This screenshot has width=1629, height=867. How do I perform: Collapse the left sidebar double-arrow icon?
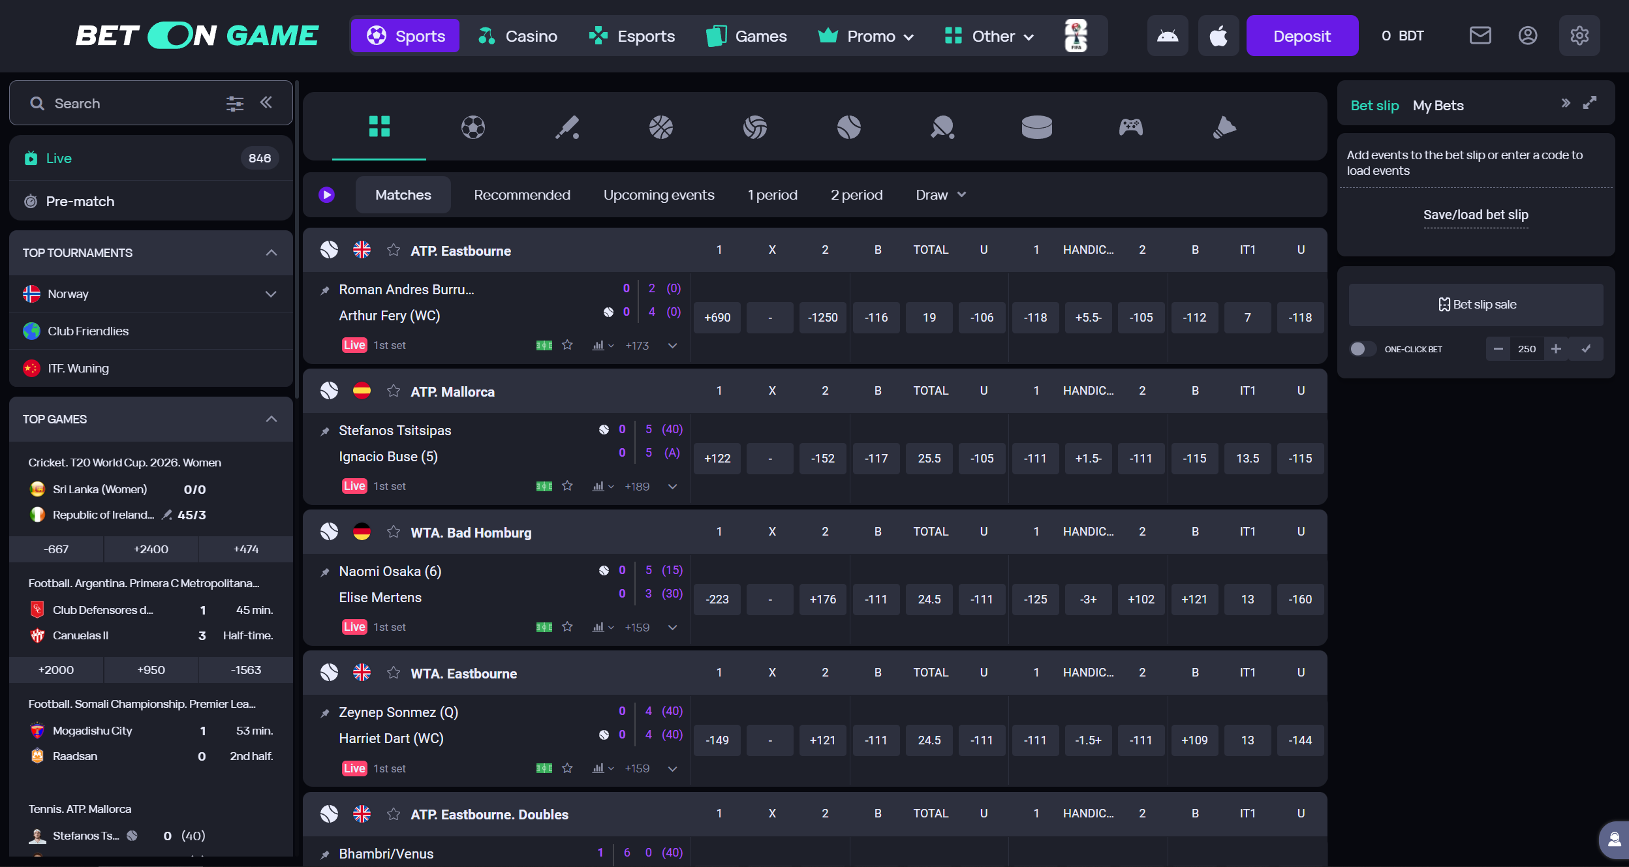(266, 102)
